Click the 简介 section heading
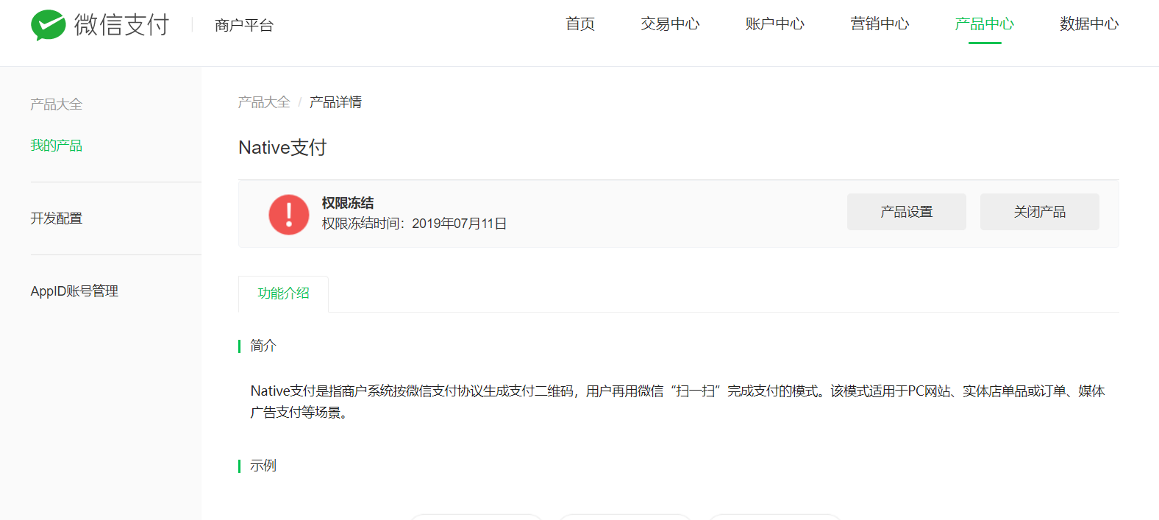 coord(263,346)
